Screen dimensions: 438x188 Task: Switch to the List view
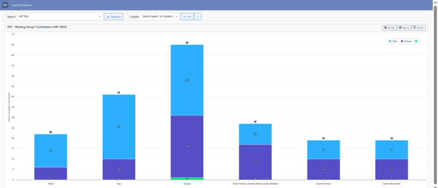[x=187, y=17]
